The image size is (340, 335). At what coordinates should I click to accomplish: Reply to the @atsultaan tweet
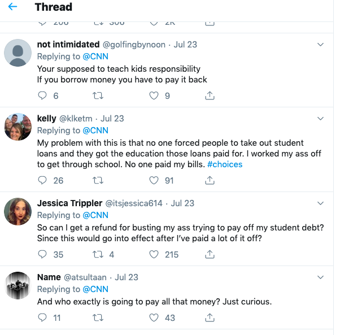click(42, 318)
